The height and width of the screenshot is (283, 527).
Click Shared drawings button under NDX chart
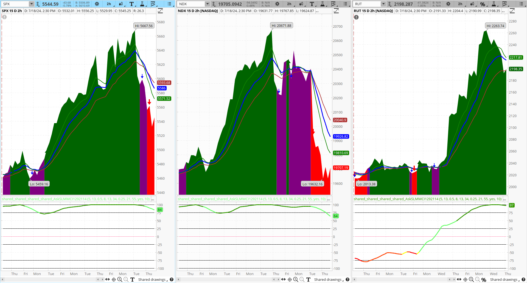(328, 279)
